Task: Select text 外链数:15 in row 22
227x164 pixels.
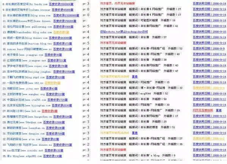Action: point(162,82)
